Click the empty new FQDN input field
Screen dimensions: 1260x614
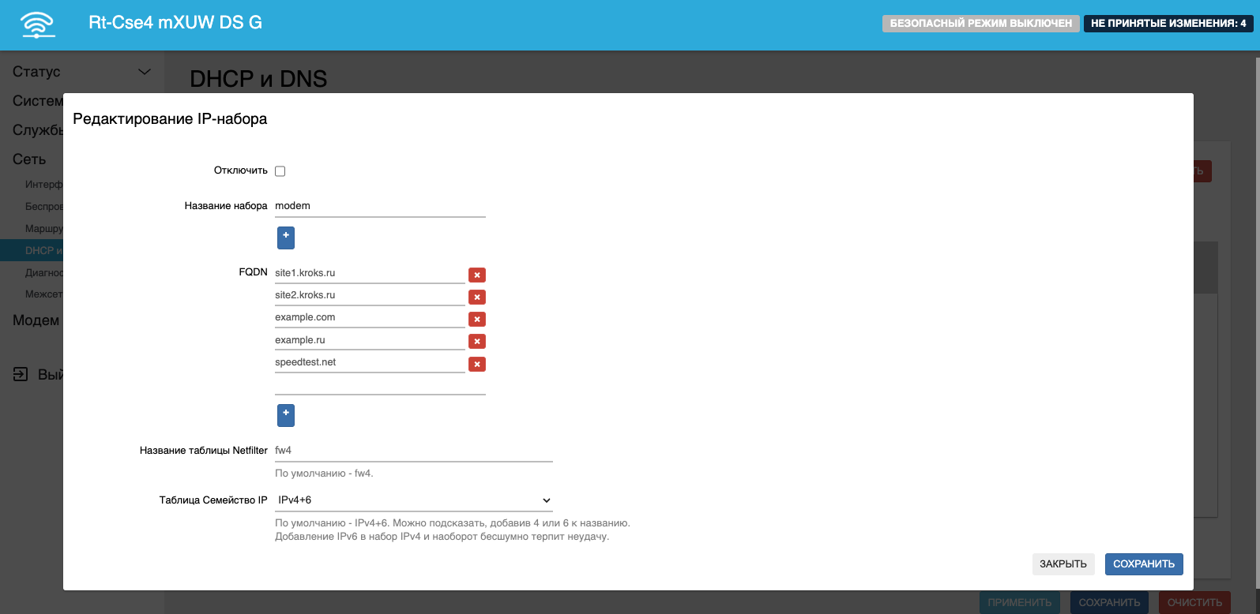(x=379, y=385)
